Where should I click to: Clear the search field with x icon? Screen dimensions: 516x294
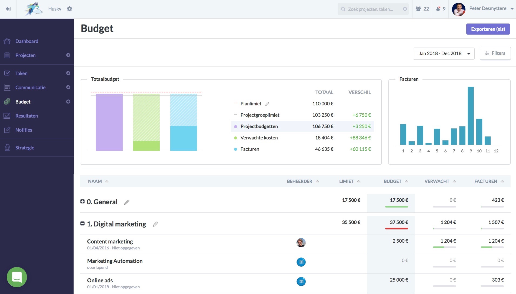coord(405,9)
